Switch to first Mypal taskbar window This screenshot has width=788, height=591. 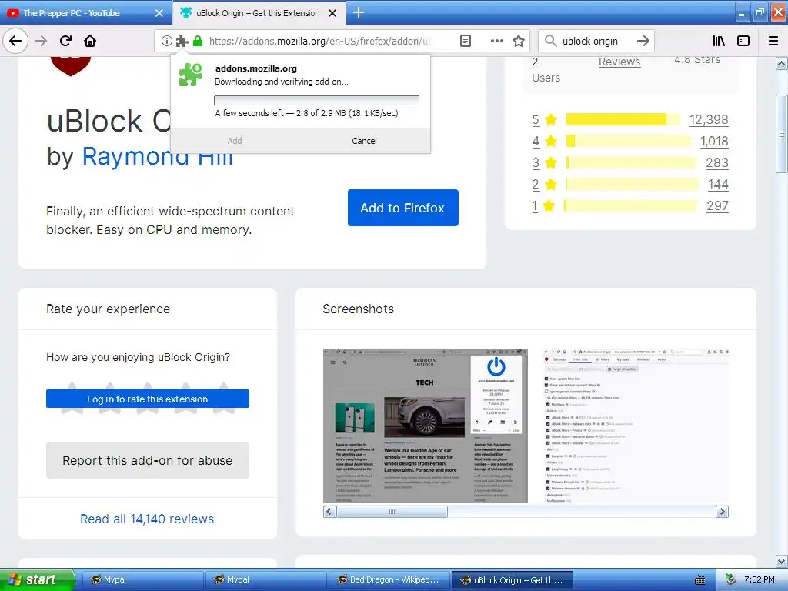pyautogui.click(x=142, y=580)
